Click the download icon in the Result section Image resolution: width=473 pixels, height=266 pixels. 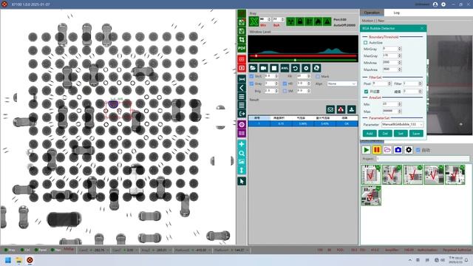[x=352, y=109]
